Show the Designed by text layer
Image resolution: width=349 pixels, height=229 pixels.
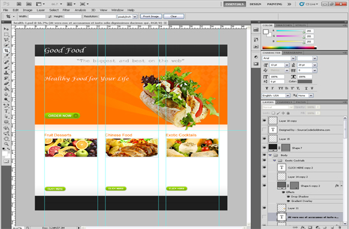tap(264, 129)
